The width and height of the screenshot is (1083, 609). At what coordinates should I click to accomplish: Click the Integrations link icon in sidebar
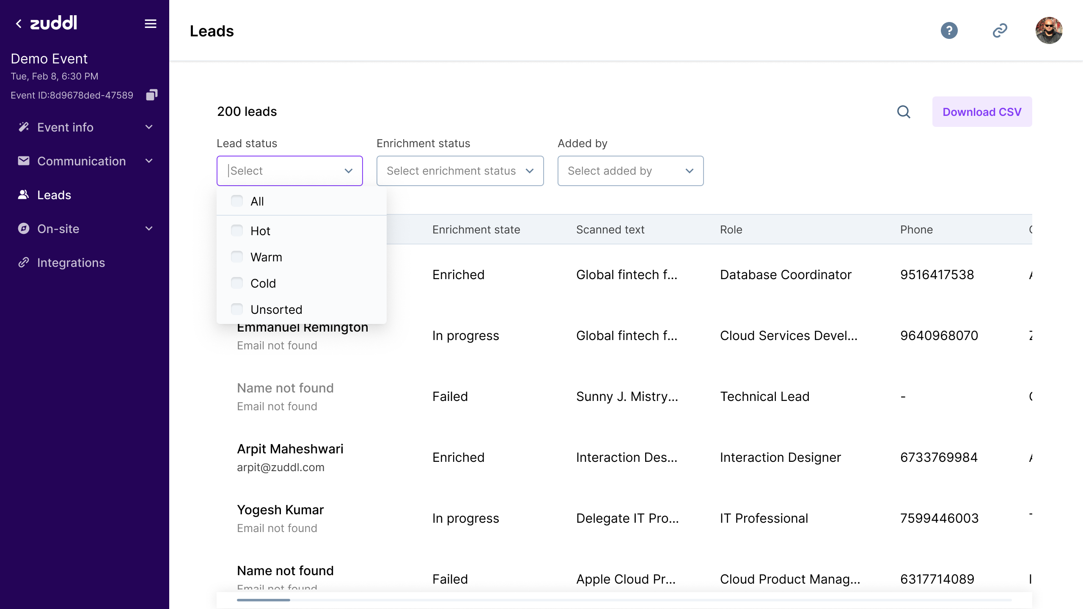coord(24,263)
